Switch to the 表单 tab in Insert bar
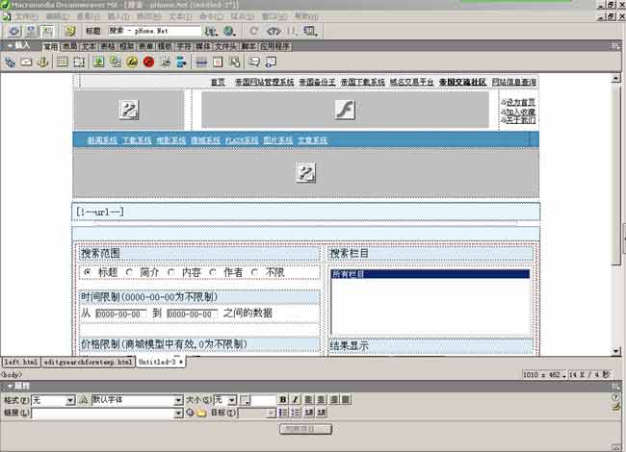The image size is (626, 452). pos(145,45)
